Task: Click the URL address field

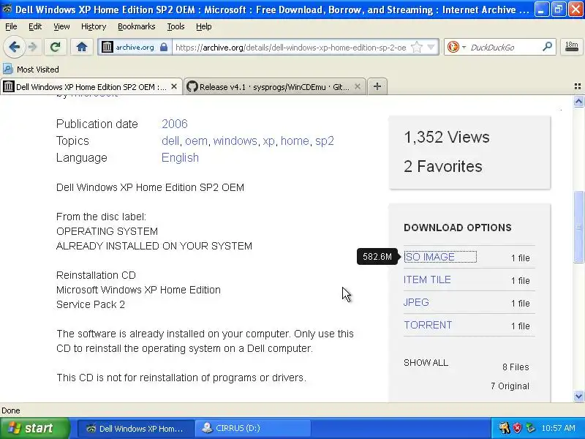Action: (x=291, y=48)
